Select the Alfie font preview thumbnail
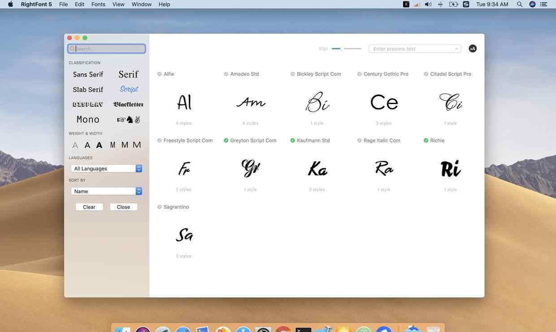This screenshot has width=556, height=332. click(x=184, y=102)
